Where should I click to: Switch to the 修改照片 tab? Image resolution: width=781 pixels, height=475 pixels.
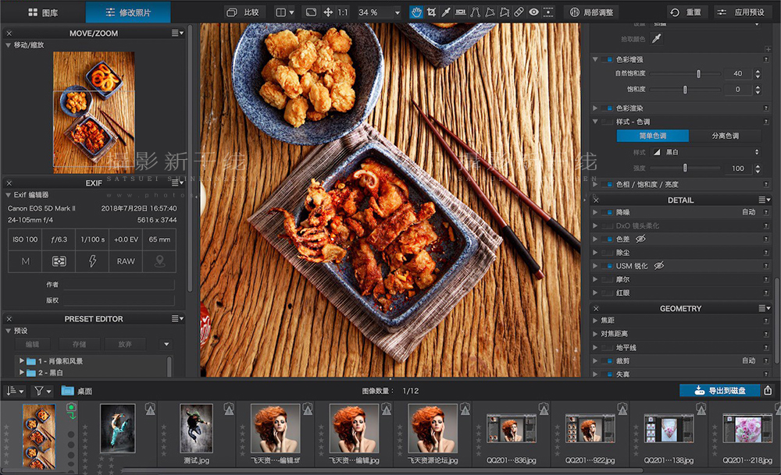tap(128, 12)
